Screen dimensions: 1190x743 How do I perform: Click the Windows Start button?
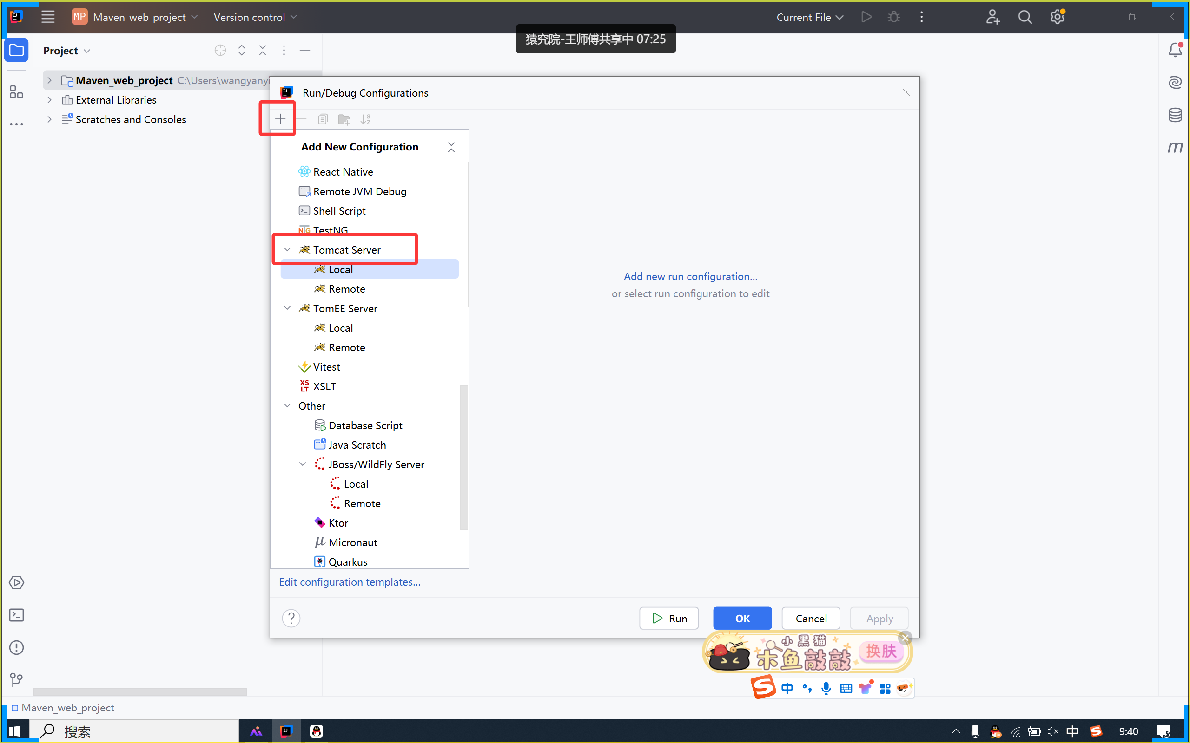pos(14,731)
